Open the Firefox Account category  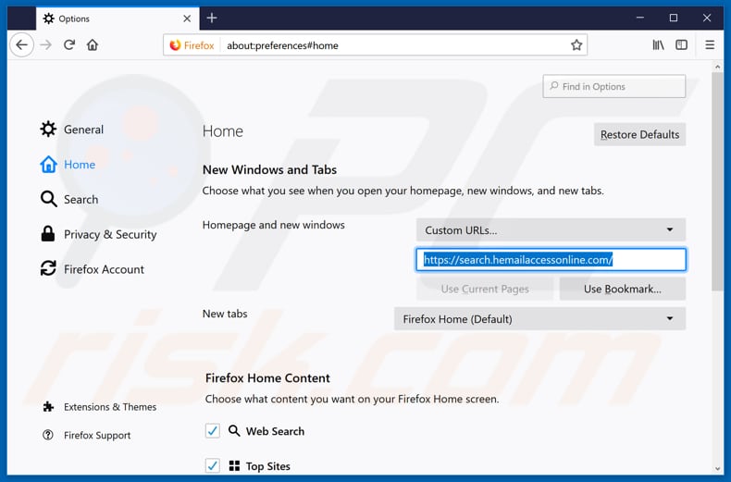(92, 269)
